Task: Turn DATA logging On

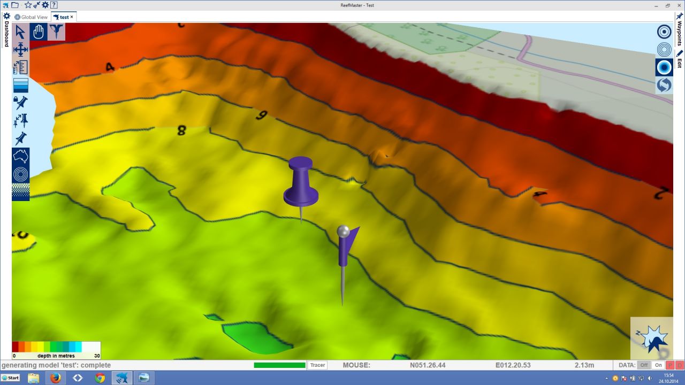Action: tap(658, 365)
